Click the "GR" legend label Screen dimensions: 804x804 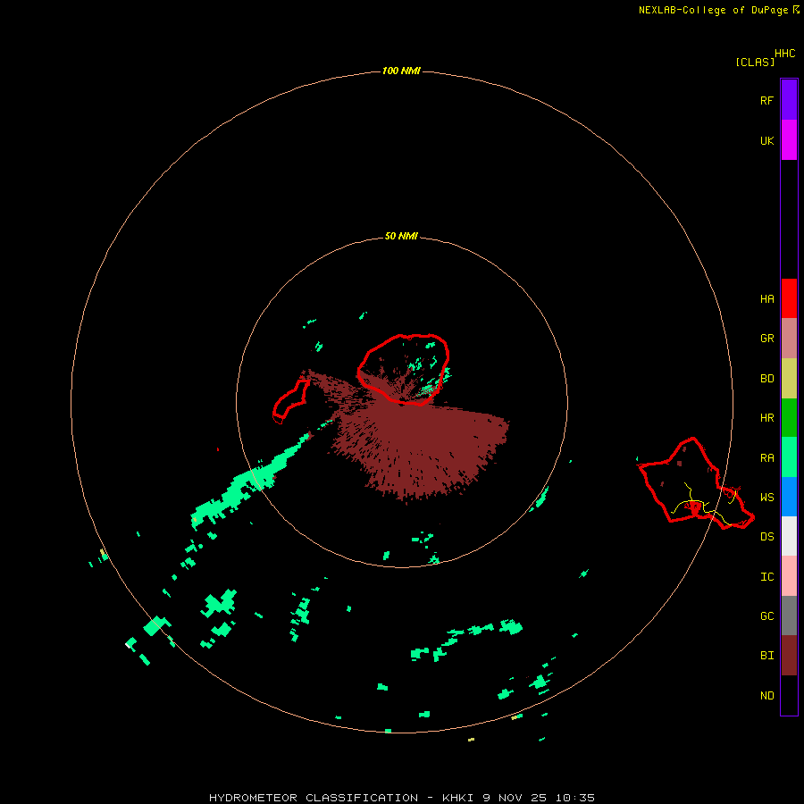click(x=766, y=339)
